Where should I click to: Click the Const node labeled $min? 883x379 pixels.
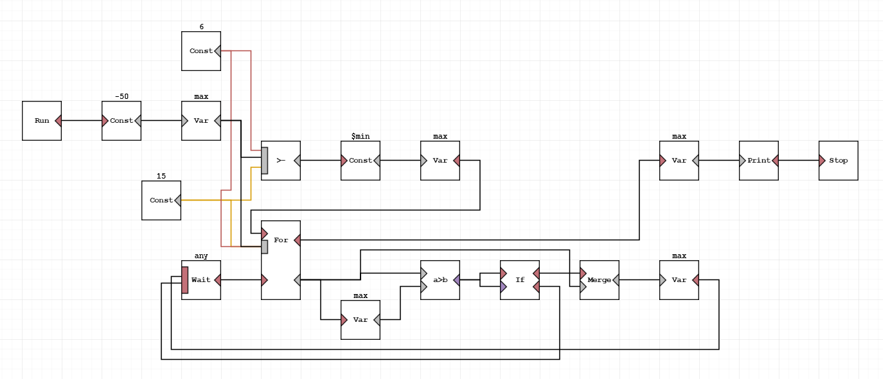pos(361,161)
